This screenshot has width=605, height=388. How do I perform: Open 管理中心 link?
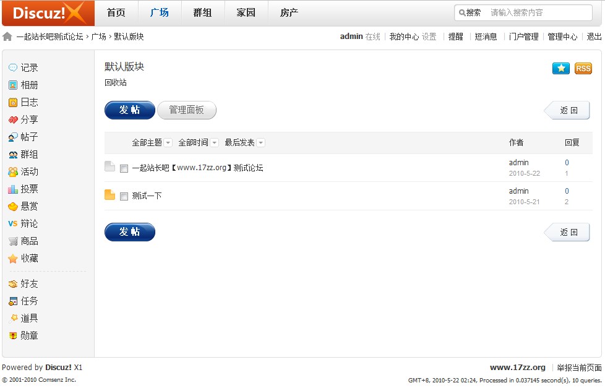point(562,37)
